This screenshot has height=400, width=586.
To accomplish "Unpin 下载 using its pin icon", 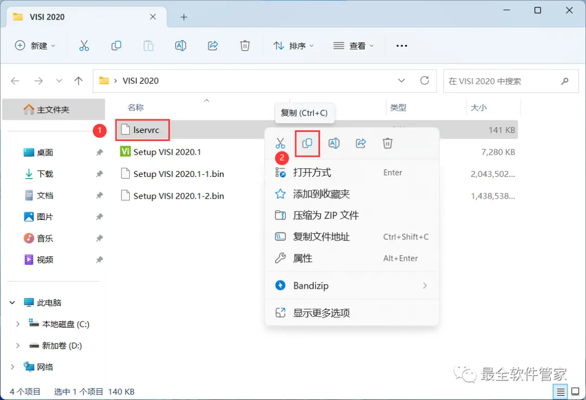I will (99, 174).
